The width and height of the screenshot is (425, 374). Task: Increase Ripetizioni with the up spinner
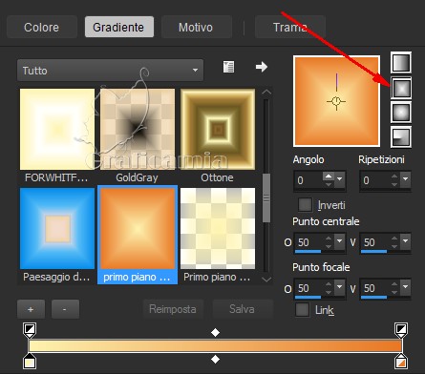(394, 176)
